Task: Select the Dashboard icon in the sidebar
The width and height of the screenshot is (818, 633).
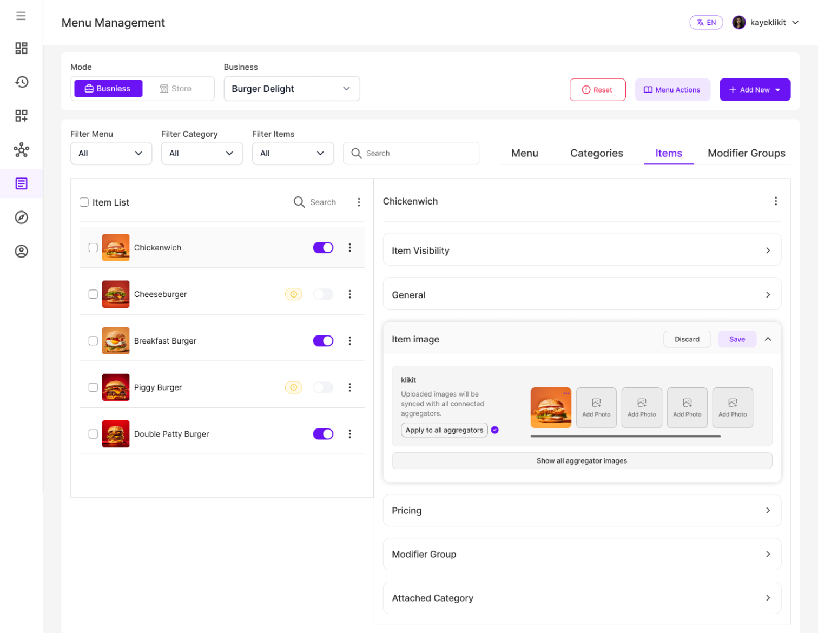Action: (21, 48)
